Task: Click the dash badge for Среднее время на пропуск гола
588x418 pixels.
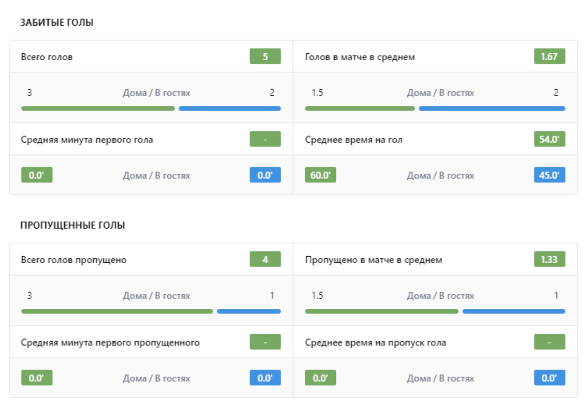Action: point(549,342)
